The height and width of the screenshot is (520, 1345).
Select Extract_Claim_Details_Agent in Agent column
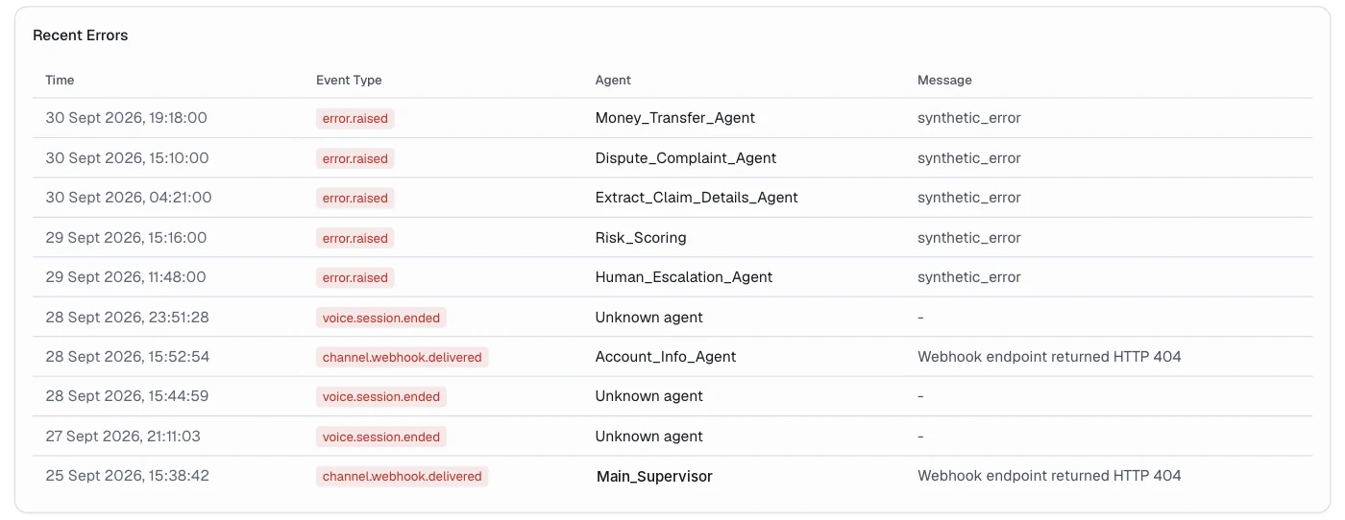click(697, 198)
